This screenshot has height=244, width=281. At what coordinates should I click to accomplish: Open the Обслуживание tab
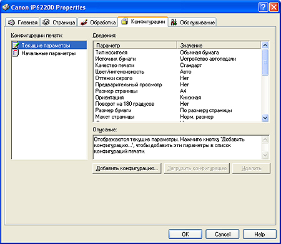pyautogui.click(x=192, y=23)
